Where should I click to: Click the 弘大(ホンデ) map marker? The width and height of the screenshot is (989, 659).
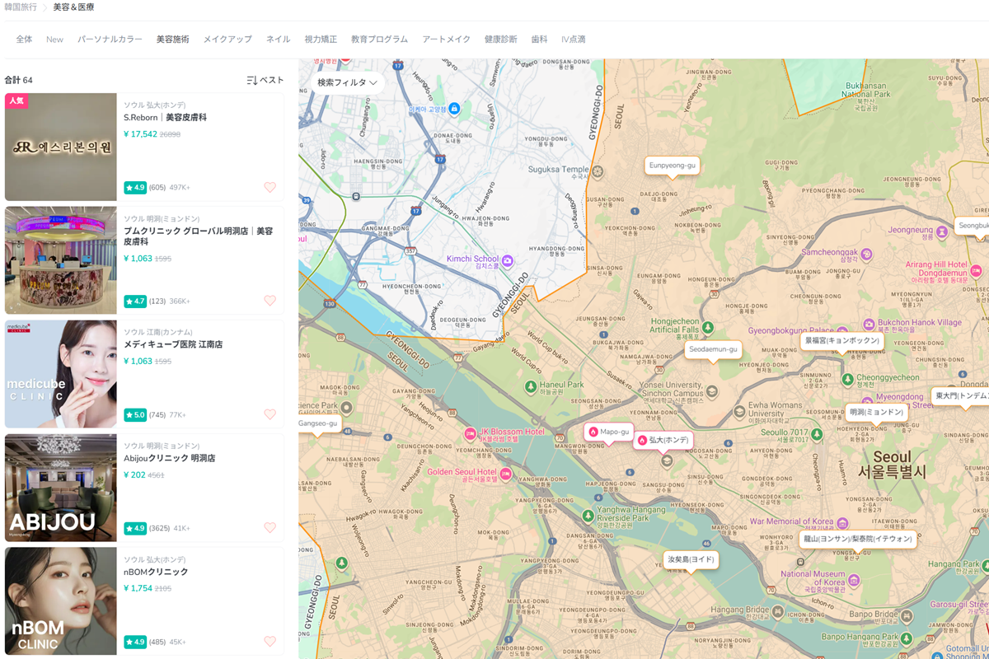tap(663, 440)
